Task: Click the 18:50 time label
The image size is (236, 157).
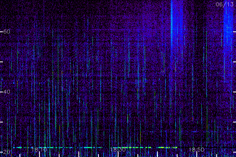Action: 197,150
